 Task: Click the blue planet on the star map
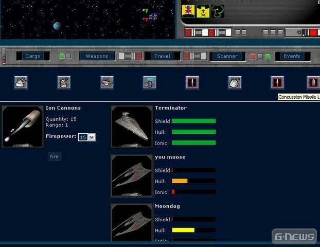tap(57, 26)
